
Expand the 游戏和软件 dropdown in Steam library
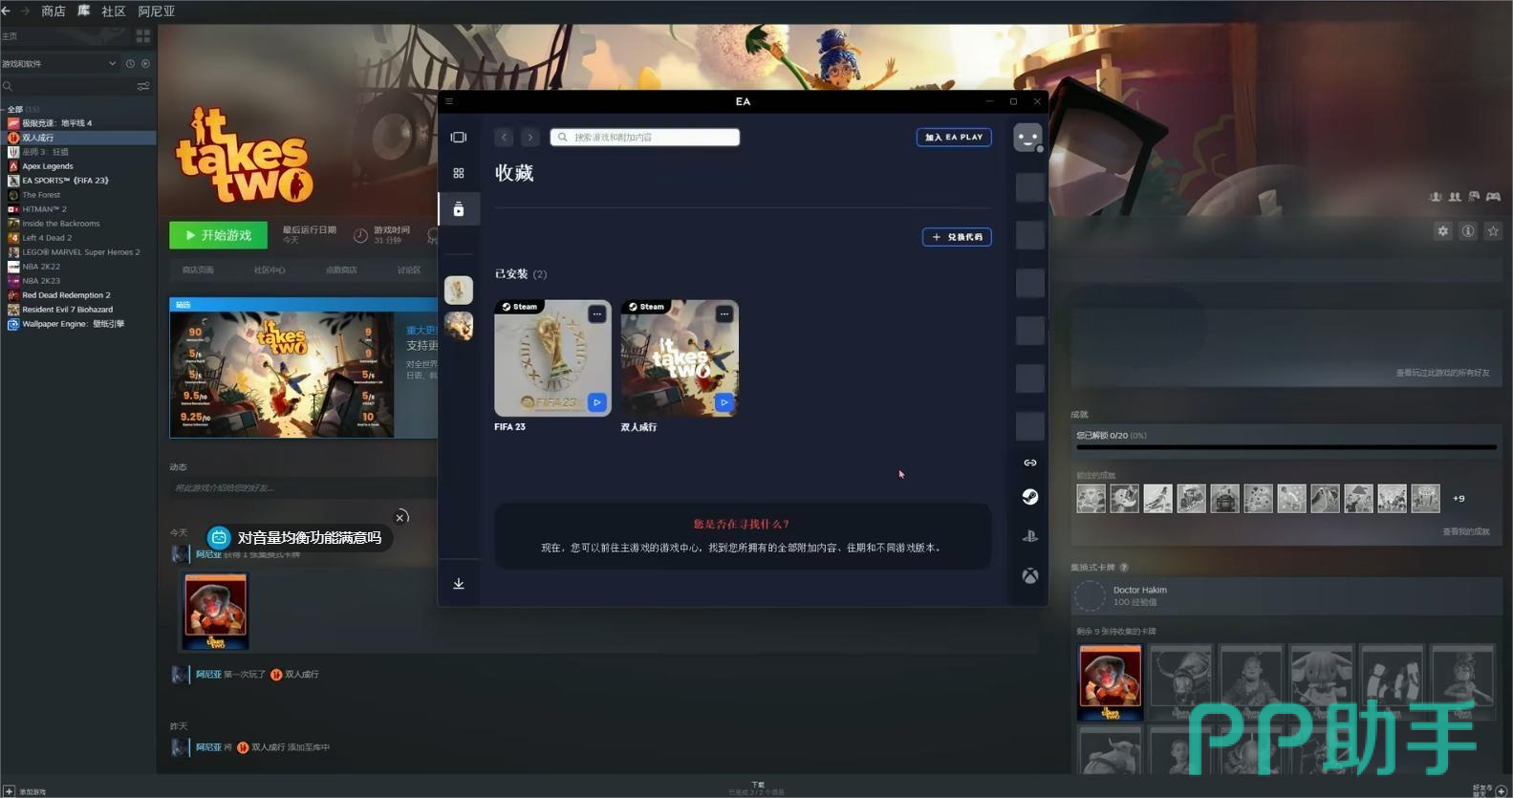tap(59, 64)
